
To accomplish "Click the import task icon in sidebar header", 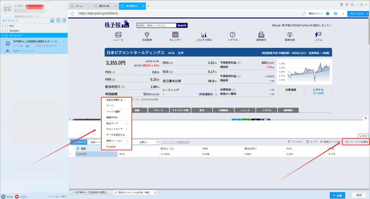I will (52, 20).
